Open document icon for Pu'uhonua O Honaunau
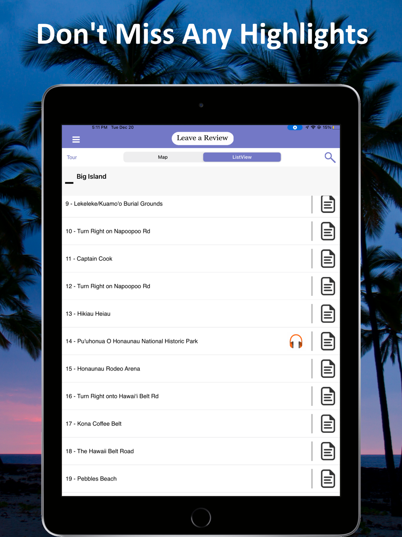The width and height of the screenshot is (402, 537). (328, 341)
